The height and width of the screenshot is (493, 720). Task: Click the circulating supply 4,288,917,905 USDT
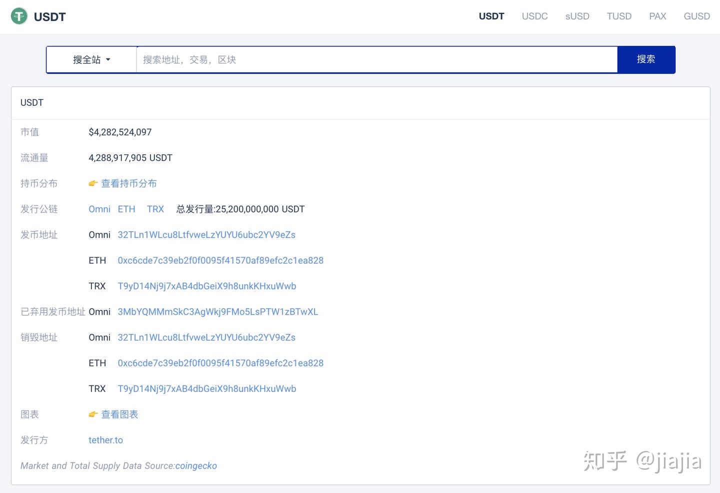(x=130, y=158)
